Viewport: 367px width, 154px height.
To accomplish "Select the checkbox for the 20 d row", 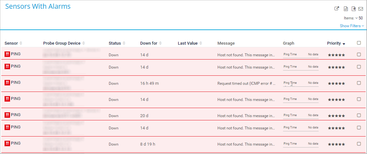I will pyautogui.click(x=359, y=115).
